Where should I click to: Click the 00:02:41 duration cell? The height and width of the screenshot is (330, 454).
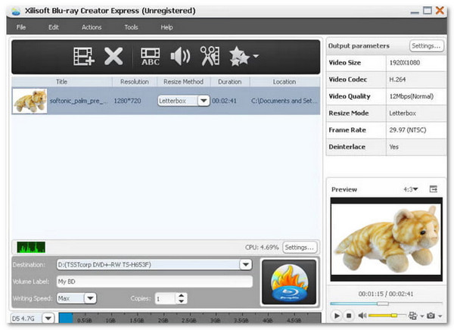pos(225,101)
